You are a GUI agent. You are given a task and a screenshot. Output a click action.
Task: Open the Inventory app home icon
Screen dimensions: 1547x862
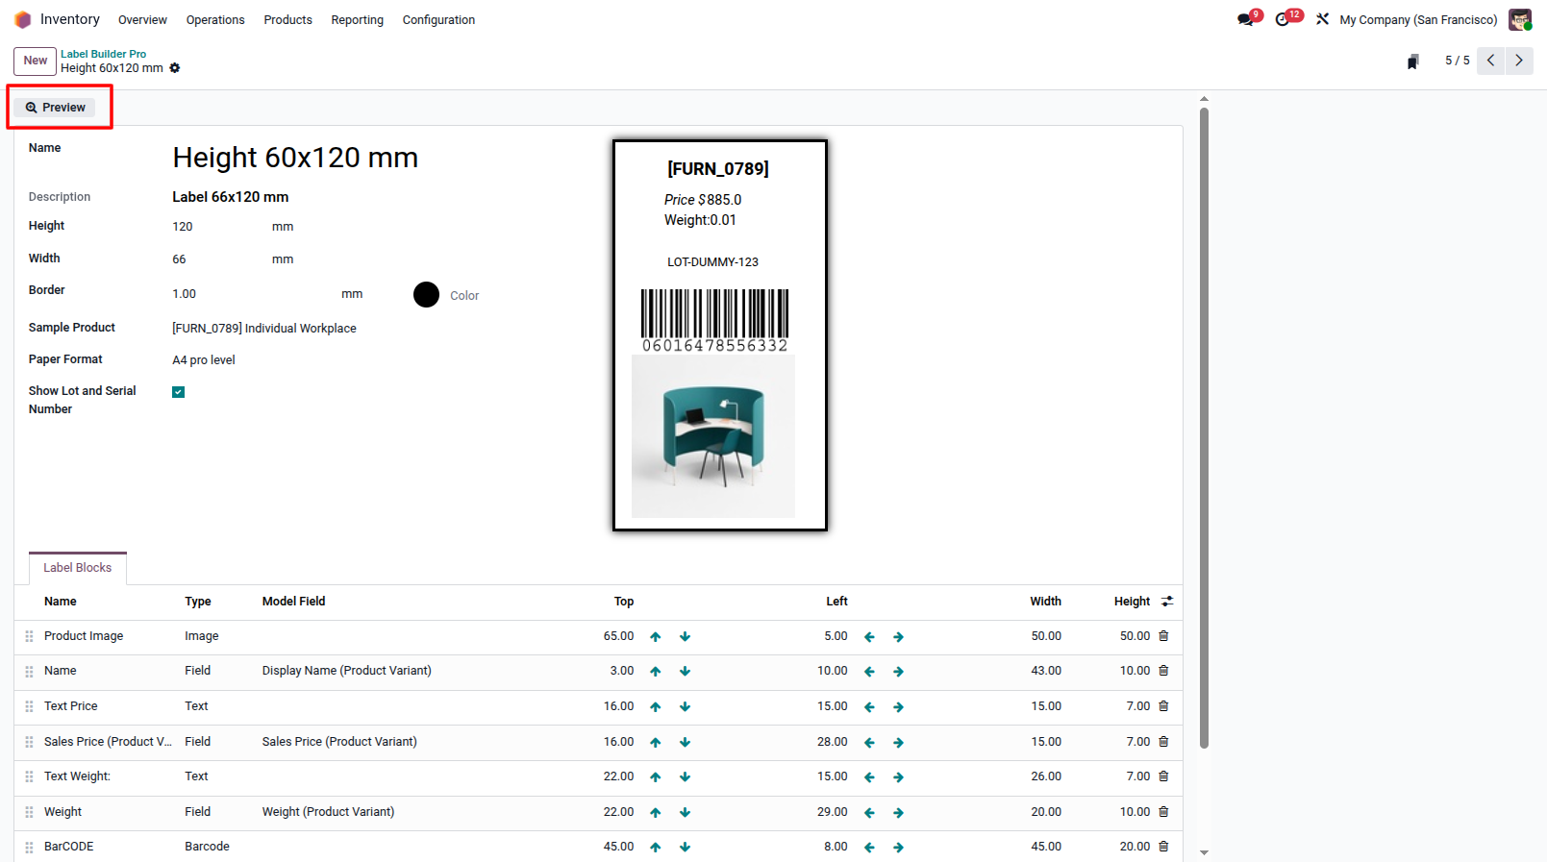pyautogui.click(x=23, y=19)
